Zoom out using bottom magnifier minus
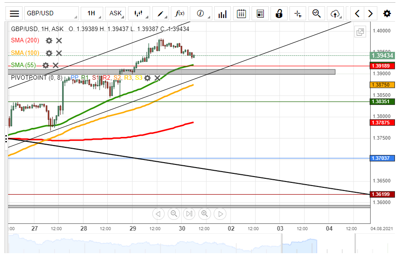Viewport: 399px width, 259px height. [173, 214]
